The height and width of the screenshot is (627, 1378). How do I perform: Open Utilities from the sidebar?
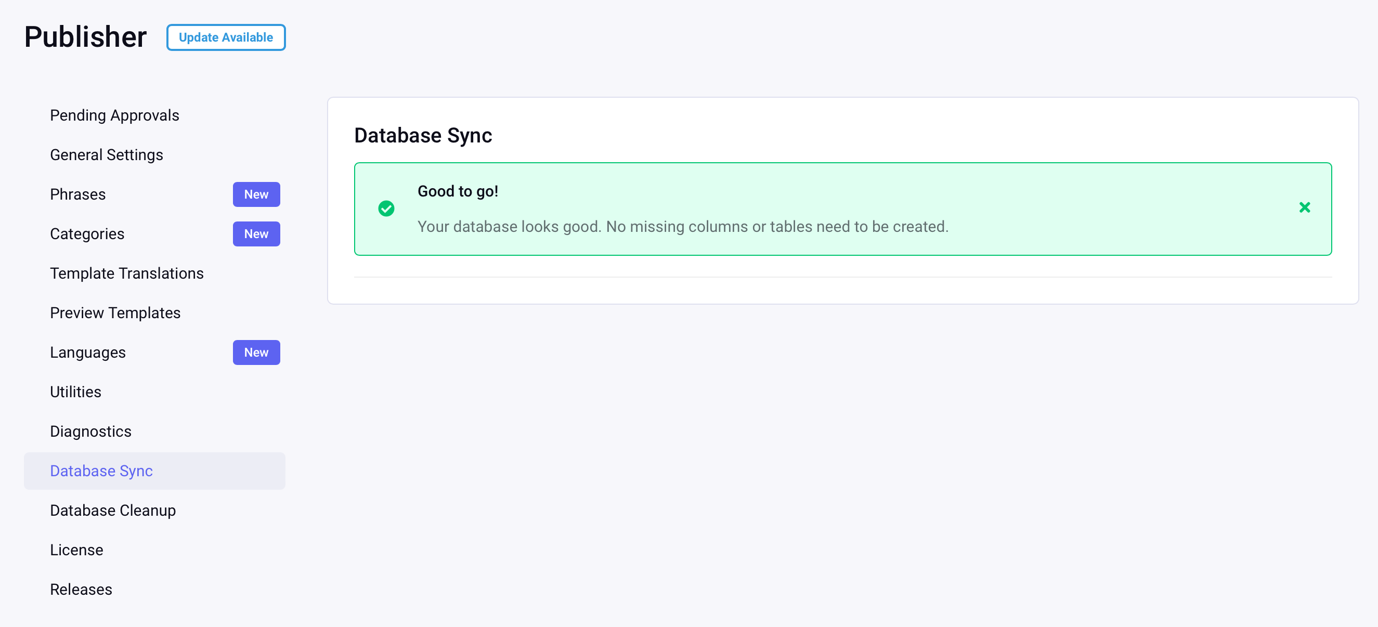click(154, 392)
